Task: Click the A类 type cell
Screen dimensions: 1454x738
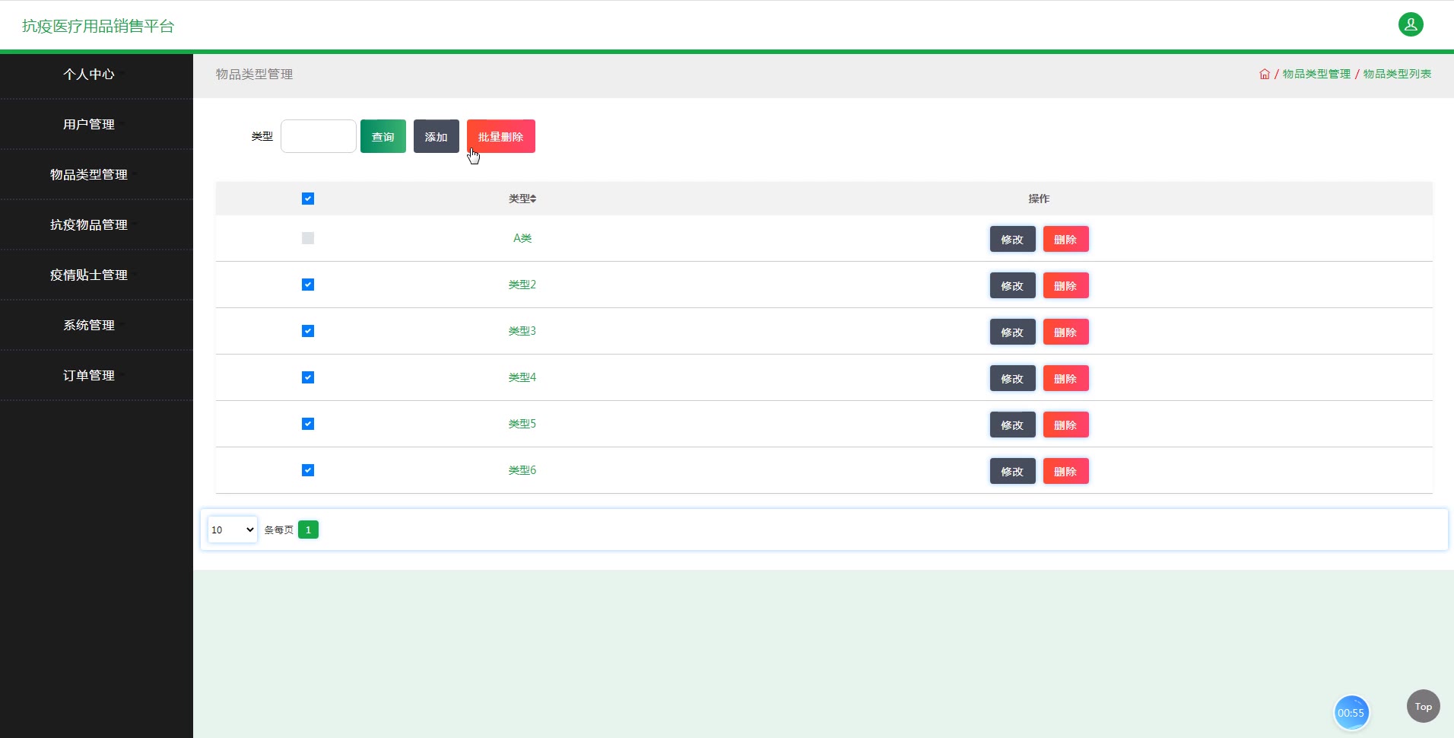Action: pyautogui.click(x=522, y=238)
